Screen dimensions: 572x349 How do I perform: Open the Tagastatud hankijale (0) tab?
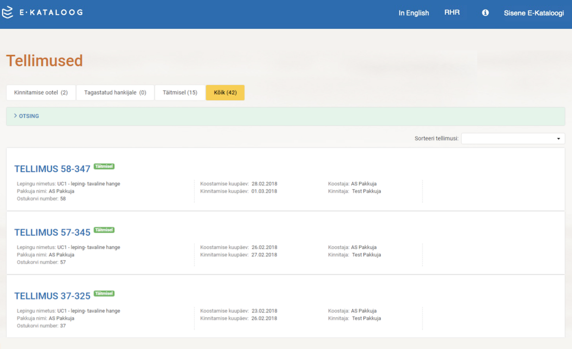click(115, 93)
